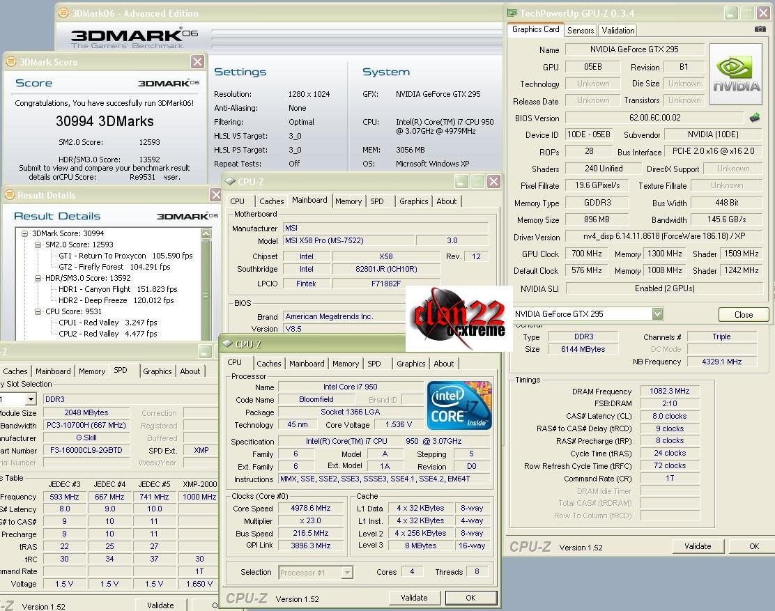Click Core Speed value 4978.6 MHz
Viewport: 775px width, 611px height.
(x=311, y=508)
